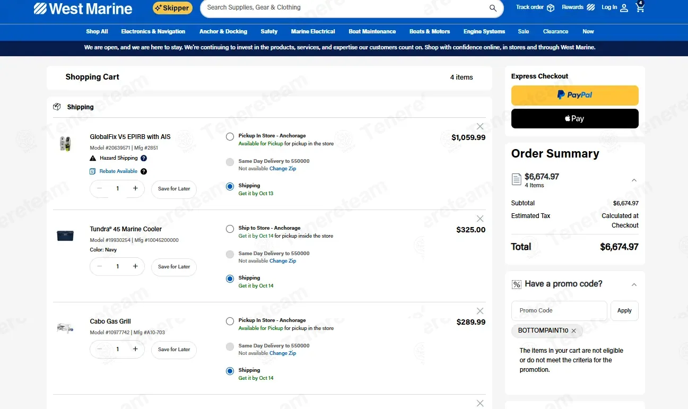
Task: Click the search magnifier icon
Action: pos(493,8)
